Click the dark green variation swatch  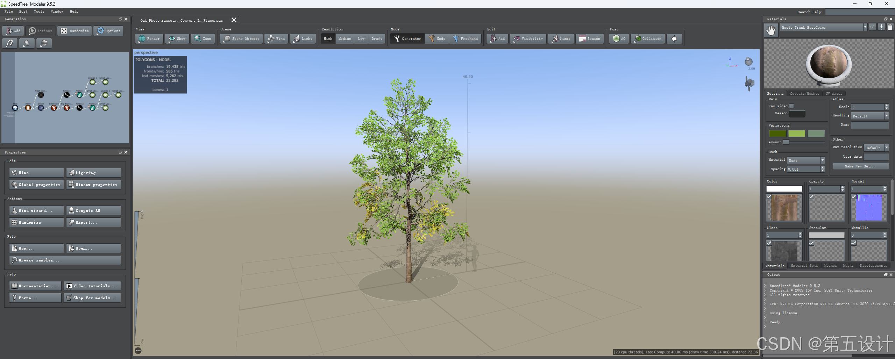coord(777,134)
